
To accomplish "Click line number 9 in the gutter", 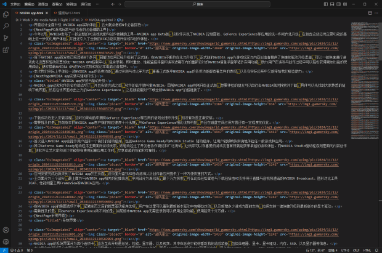I will pos(21,86).
